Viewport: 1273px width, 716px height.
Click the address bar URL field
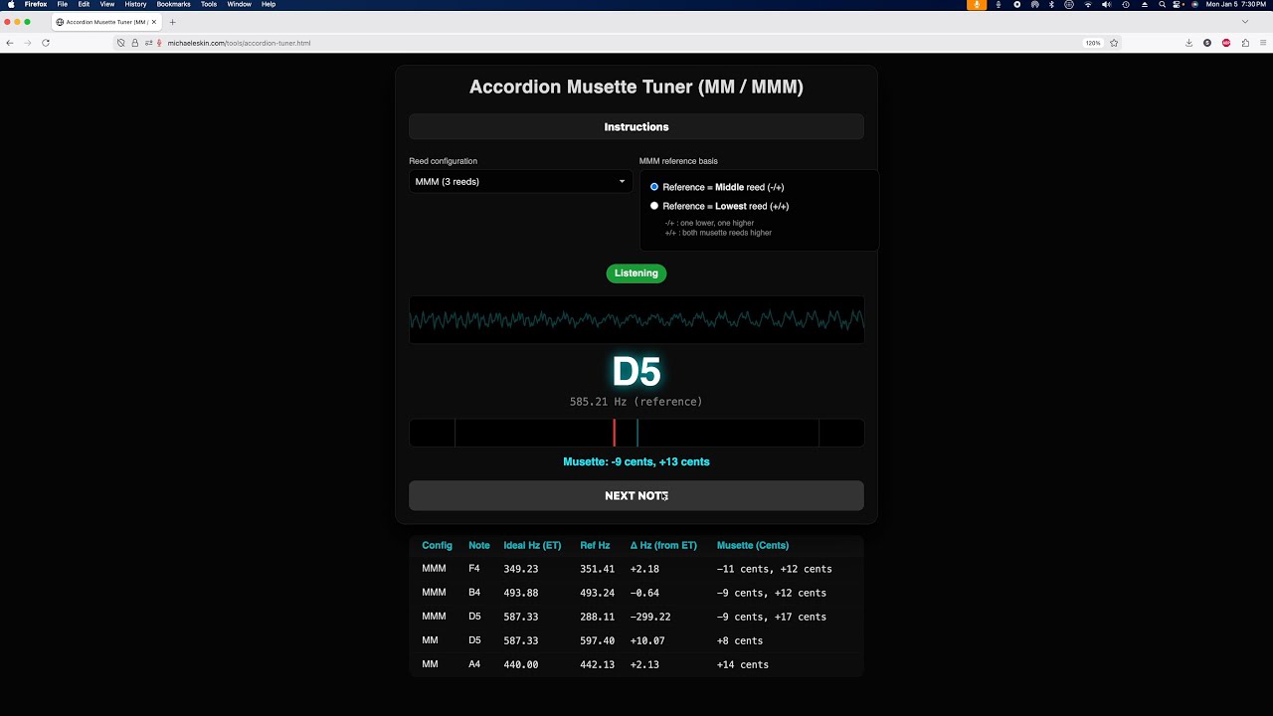pos(617,43)
